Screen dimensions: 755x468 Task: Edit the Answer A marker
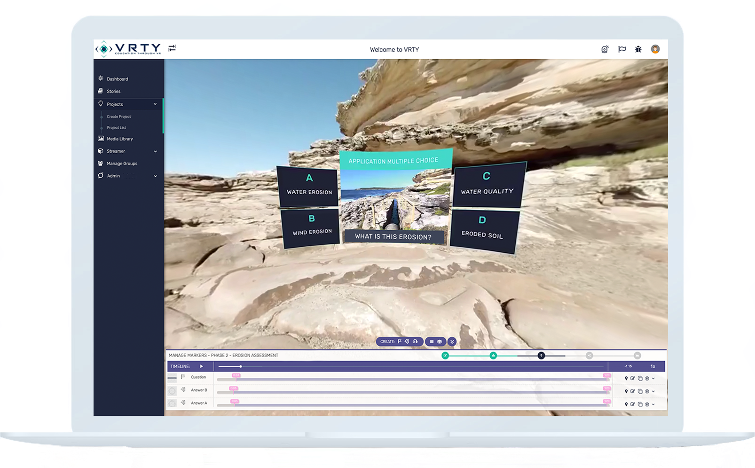[x=633, y=404]
